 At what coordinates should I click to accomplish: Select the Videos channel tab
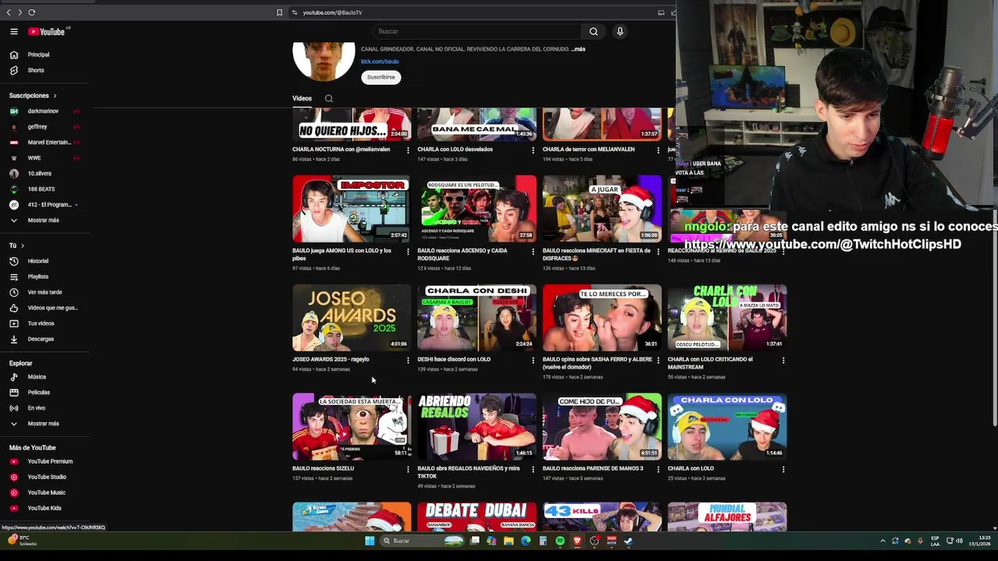pos(302,99)
